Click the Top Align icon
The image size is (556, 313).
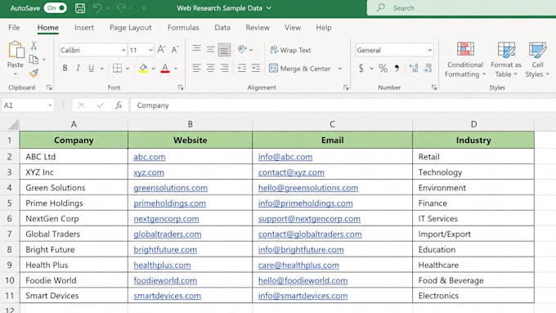pos(197,49)
